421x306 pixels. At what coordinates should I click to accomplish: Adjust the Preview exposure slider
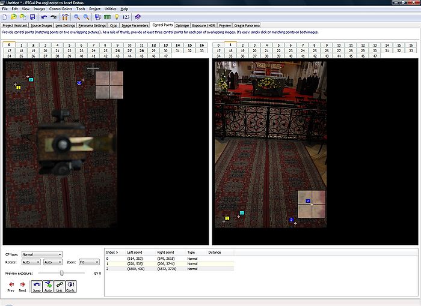(x=61, y=273)
